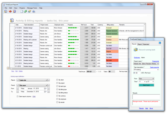167x114 pixels.
Task: Check the By currency option
Action: (x=57, y=96)
